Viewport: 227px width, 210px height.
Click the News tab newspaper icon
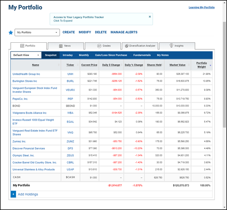click(61, 46)
